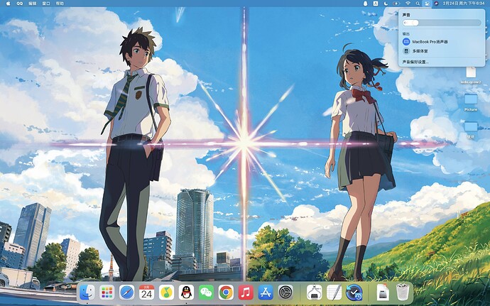Open the 窗口 menu

[46, 4]
